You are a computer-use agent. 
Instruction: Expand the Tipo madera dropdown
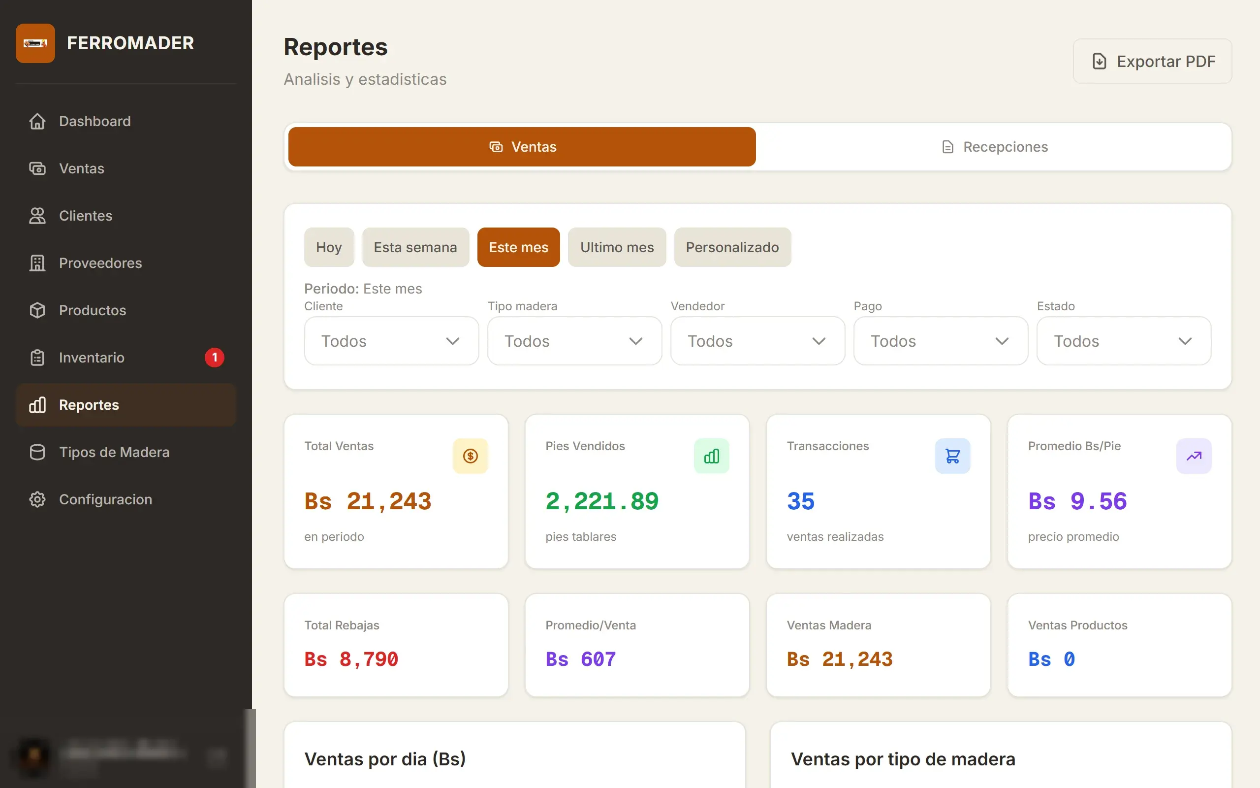[x=574, y=341]
